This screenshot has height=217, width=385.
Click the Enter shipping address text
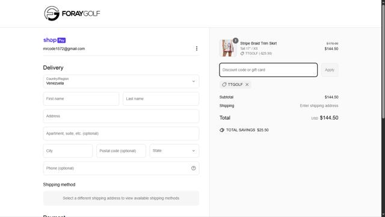coord(319,106)
